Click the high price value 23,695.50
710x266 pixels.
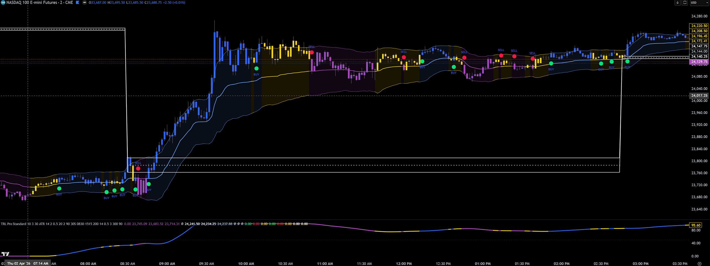pos(117,2)
